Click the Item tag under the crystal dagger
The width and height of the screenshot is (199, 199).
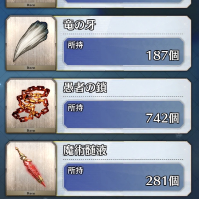pos(31,193)
